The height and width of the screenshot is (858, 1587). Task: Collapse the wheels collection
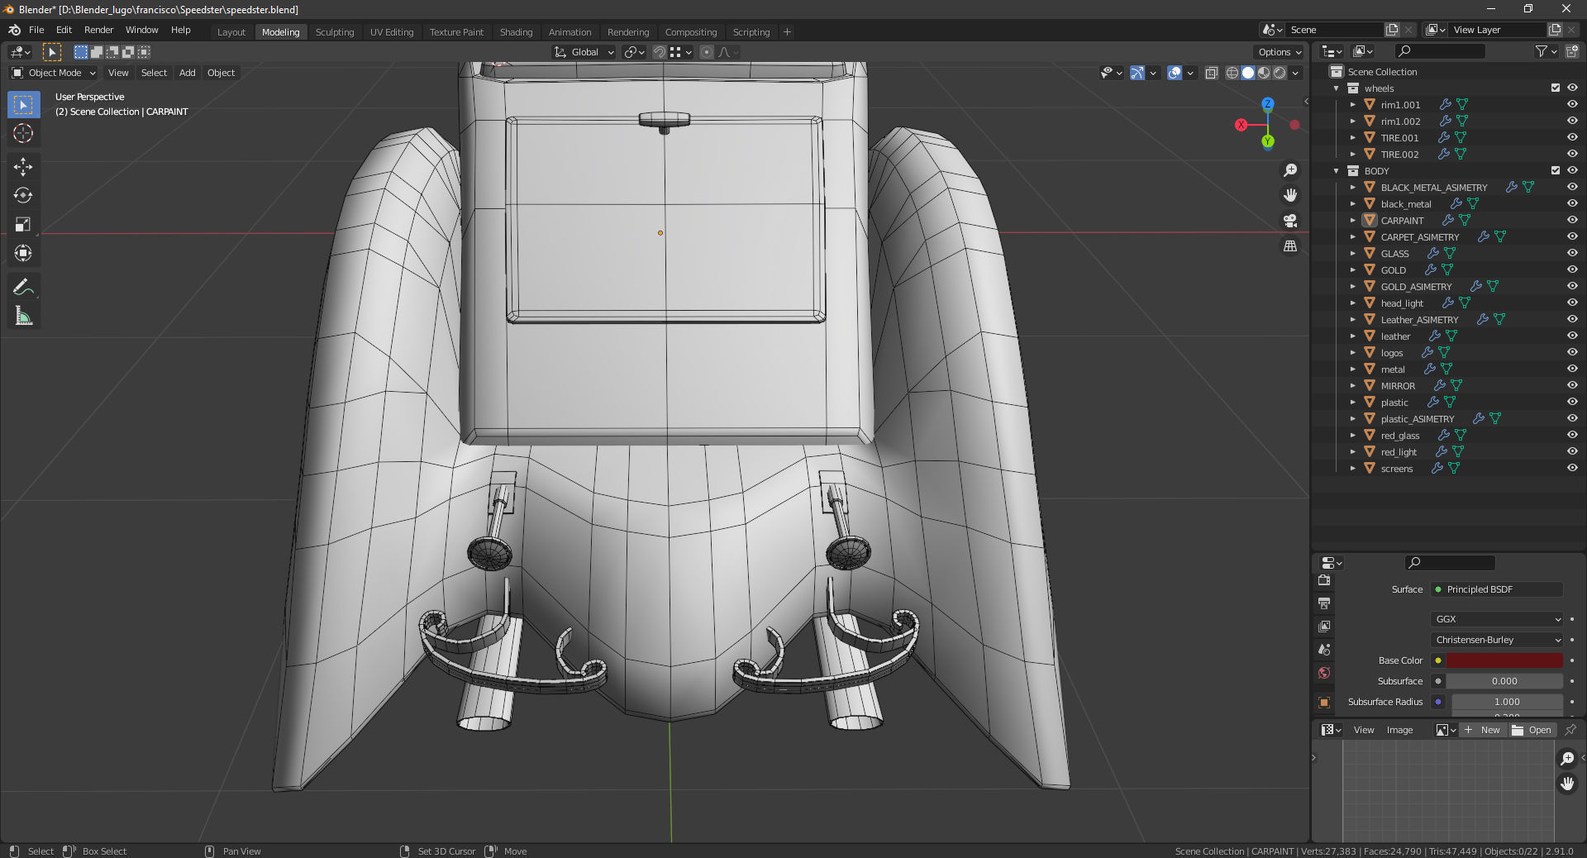pos(1337,88)
